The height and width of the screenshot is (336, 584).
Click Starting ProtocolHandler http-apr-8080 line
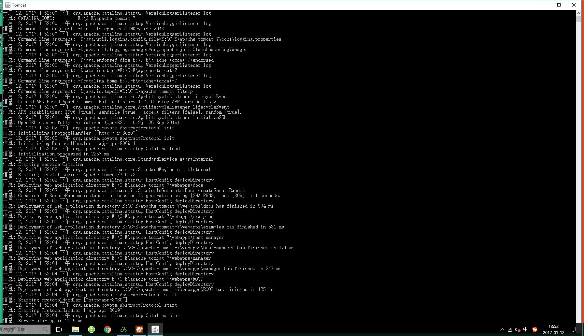click(65, 300)
